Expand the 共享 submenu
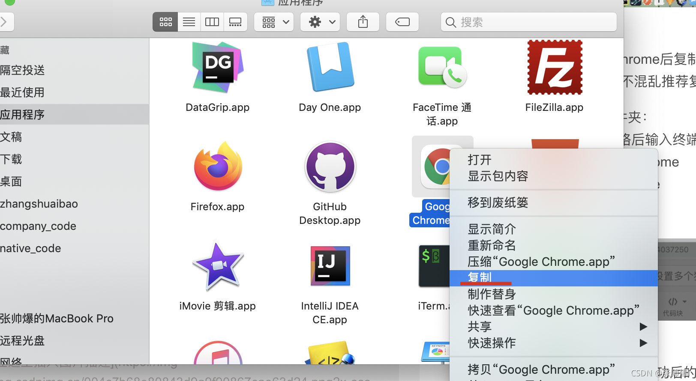Screen dimensions: 696x381 [554, 327]
